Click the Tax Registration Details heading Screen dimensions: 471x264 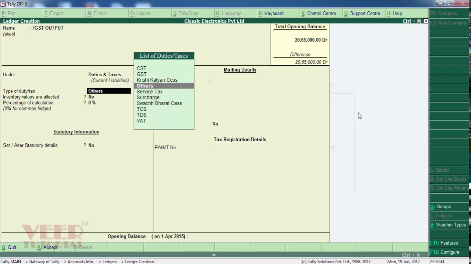click(240, 140)
